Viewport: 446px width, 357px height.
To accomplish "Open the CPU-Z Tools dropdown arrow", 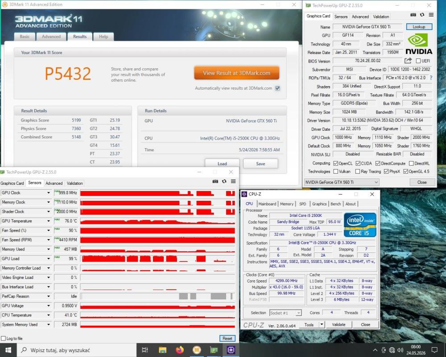I will click(x=322, y=324).
